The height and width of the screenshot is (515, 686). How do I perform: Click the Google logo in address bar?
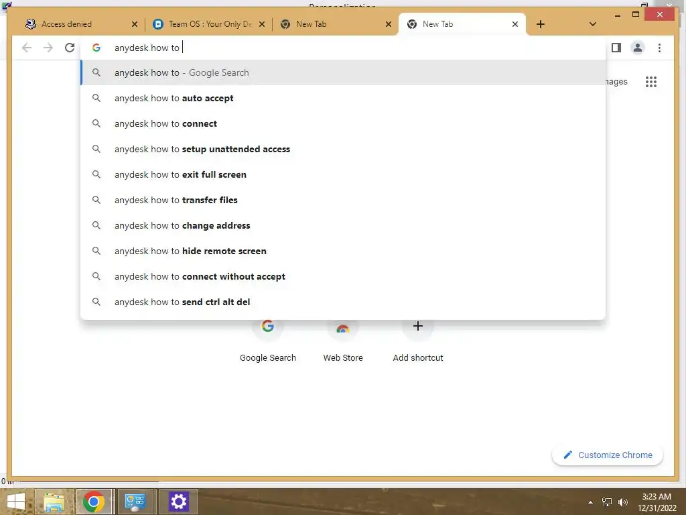96,48
